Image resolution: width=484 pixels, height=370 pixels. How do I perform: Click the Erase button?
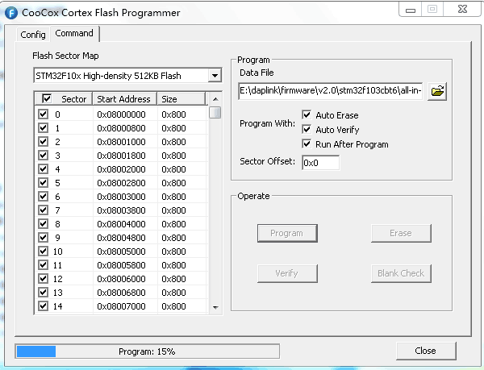coord(401,233)
